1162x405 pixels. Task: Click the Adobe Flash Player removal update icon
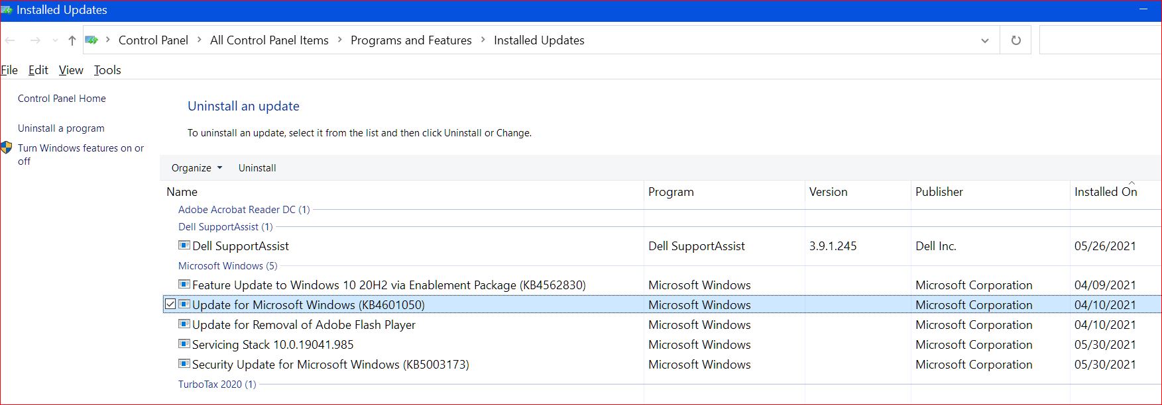point(184,324)
